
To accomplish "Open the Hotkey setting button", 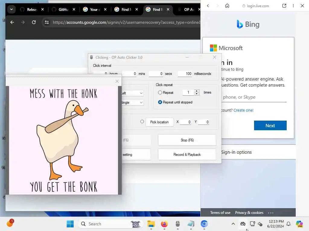I will (136, 155).
